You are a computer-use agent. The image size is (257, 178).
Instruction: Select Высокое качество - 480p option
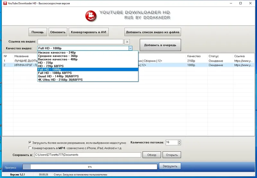coord(88,59)
